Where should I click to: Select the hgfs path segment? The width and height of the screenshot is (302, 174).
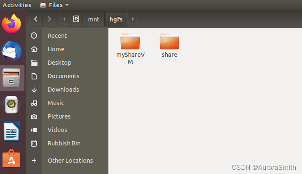(116, 19)
